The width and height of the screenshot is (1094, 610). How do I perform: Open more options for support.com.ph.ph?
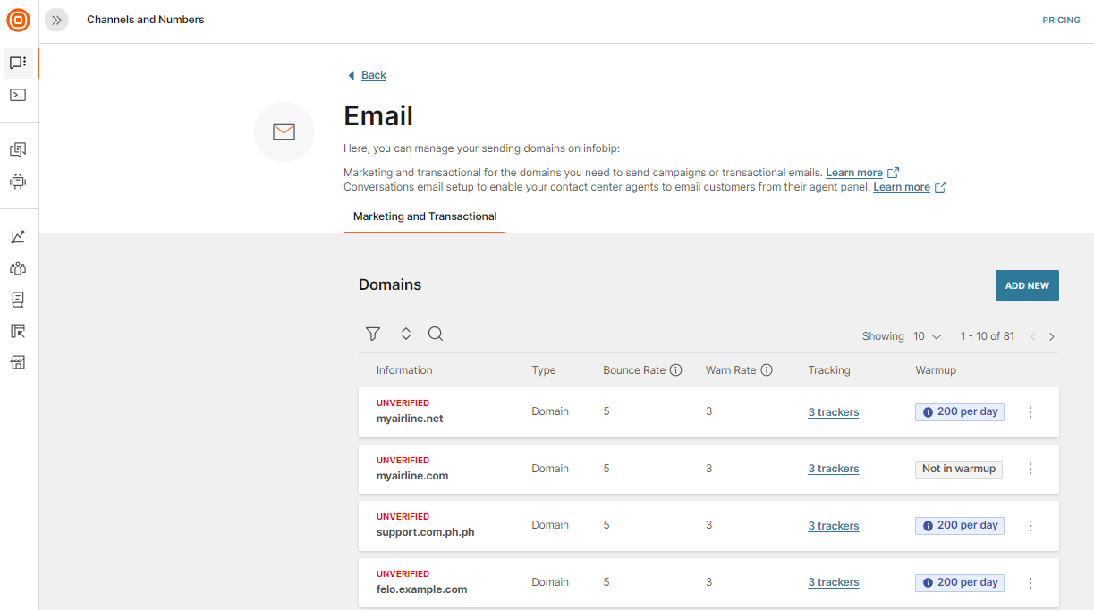coord(1030,526)
